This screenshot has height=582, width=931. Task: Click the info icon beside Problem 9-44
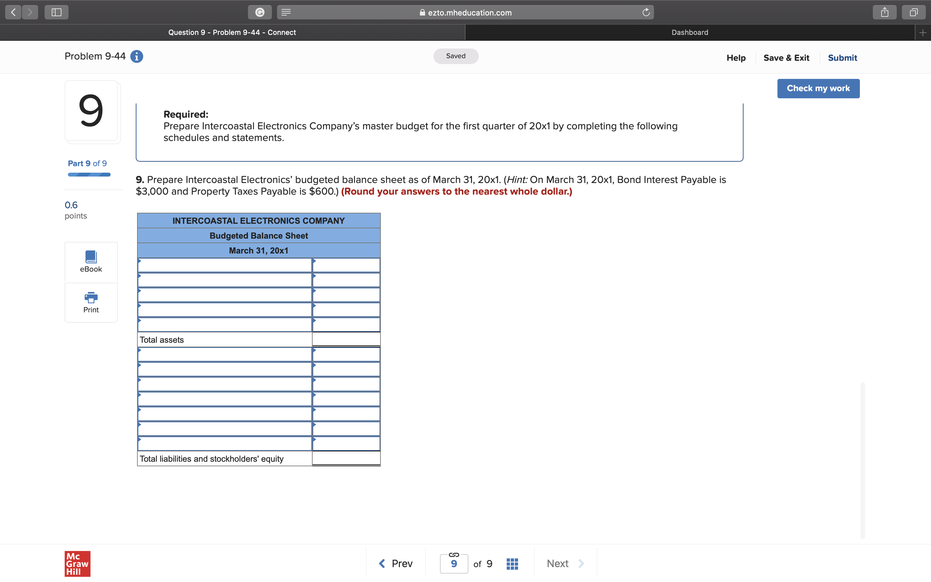(136, 57)
